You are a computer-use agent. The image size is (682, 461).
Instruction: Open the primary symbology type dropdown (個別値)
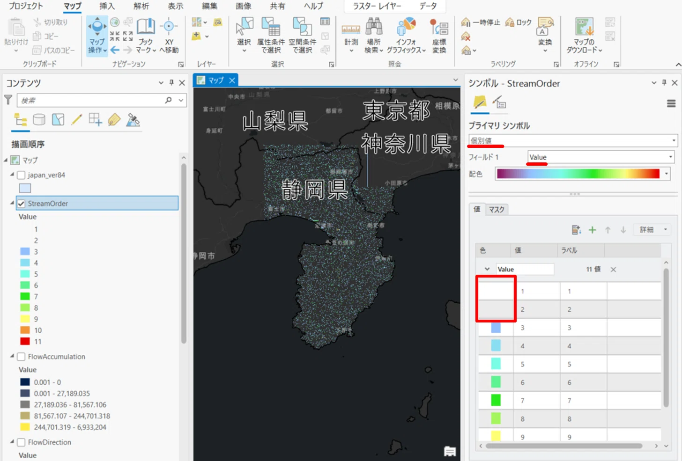tap(573, 140)
